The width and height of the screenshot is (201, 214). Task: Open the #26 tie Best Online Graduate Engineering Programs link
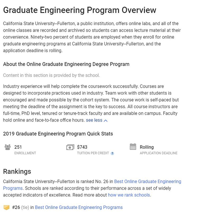tap(79, 207)
